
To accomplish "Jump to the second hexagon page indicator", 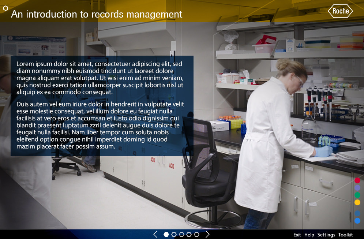I will pyautogui.click(x=174, y=234).
